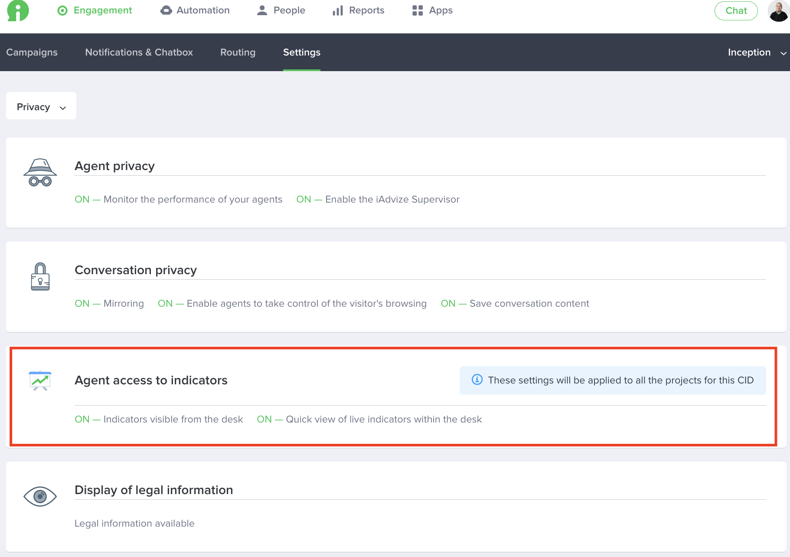The image size is (790, 557).
Task: Click the info icon in CID notice
Action: tap(477, 380)
